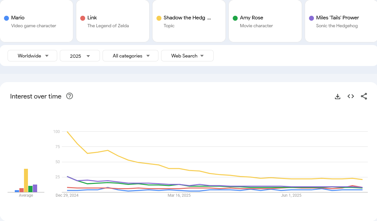Click 'Topic' subtitle under Shadow the Hedgehog

[x=169, y=26]
